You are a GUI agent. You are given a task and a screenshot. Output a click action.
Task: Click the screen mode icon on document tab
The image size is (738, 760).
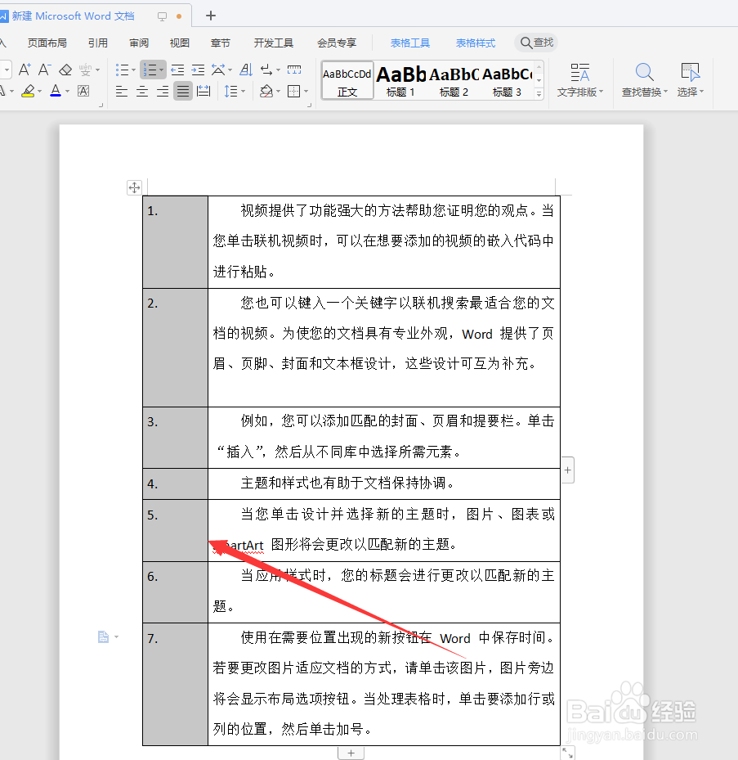[162, 16]
